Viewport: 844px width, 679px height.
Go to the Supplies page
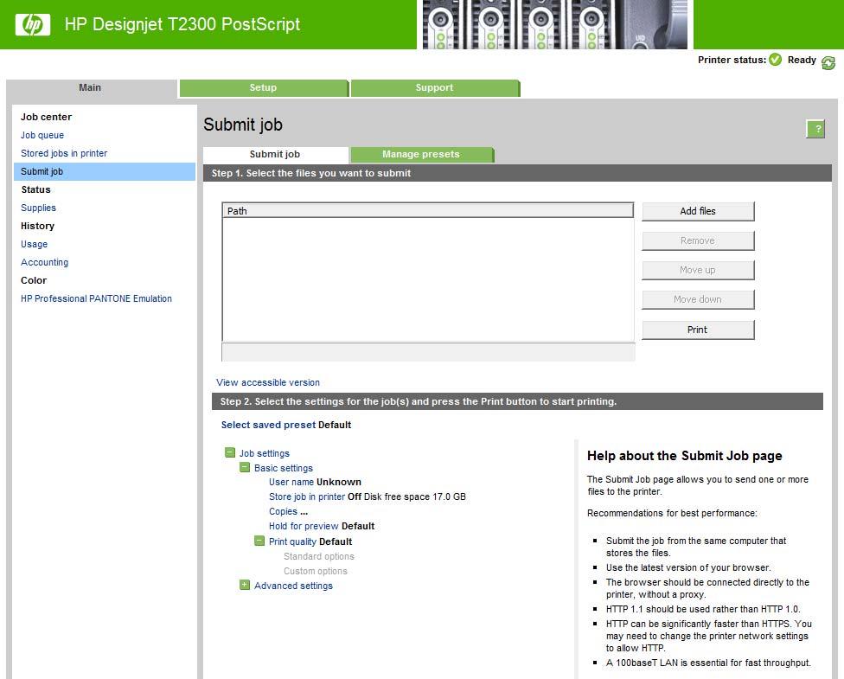38,208
